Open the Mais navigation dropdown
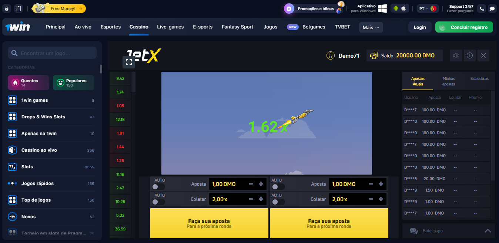The width and height of the screenshot is (499, 243). (x=371, y=27)
